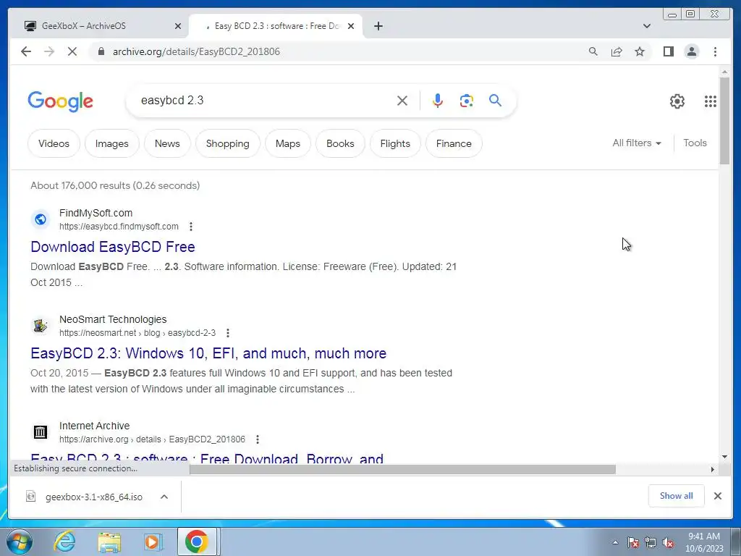Expand tab search chevron in title bar

click(647, 26)
